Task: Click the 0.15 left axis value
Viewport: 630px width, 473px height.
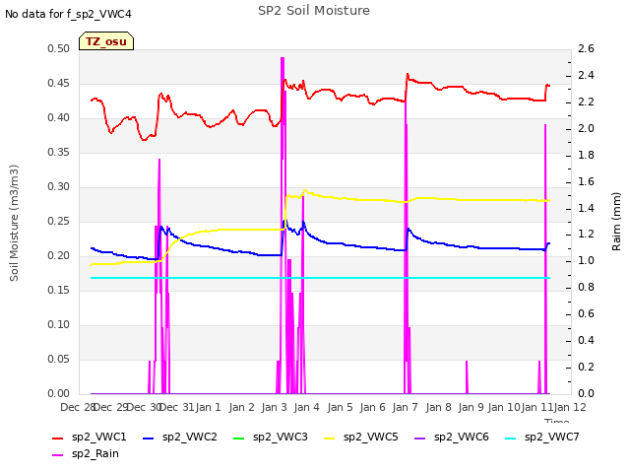Action: (x=59, y=290)
